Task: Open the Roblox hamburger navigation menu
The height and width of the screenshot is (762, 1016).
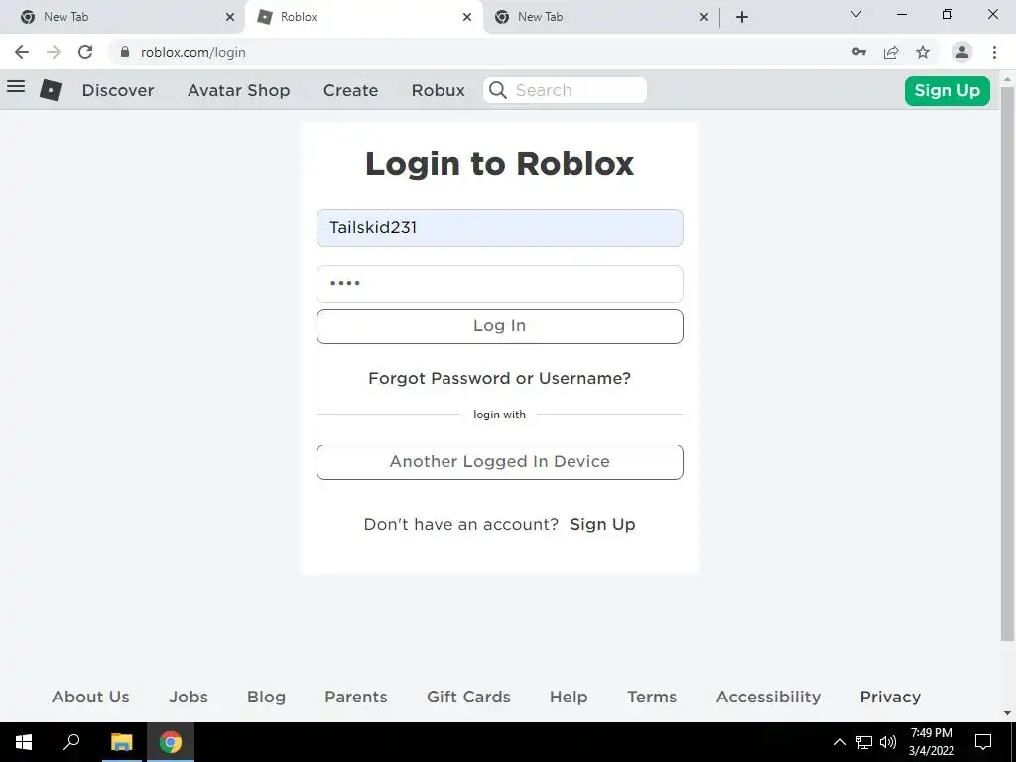Action: 16,87
